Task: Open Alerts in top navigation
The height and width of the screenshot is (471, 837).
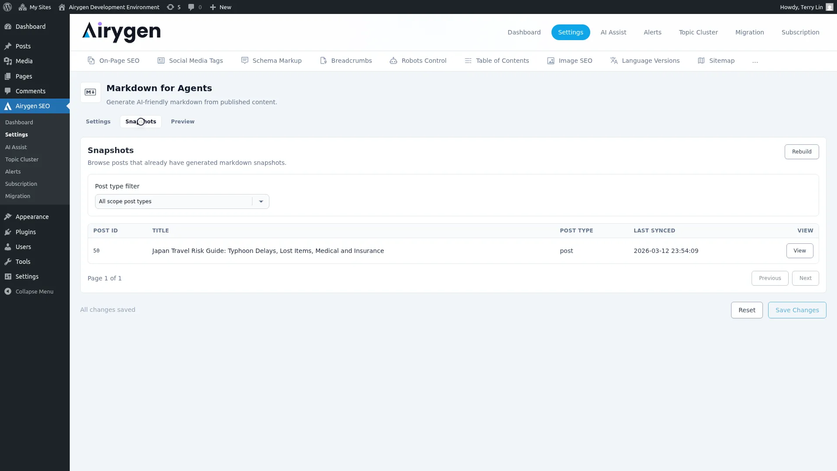Action: tap(653, 32)
